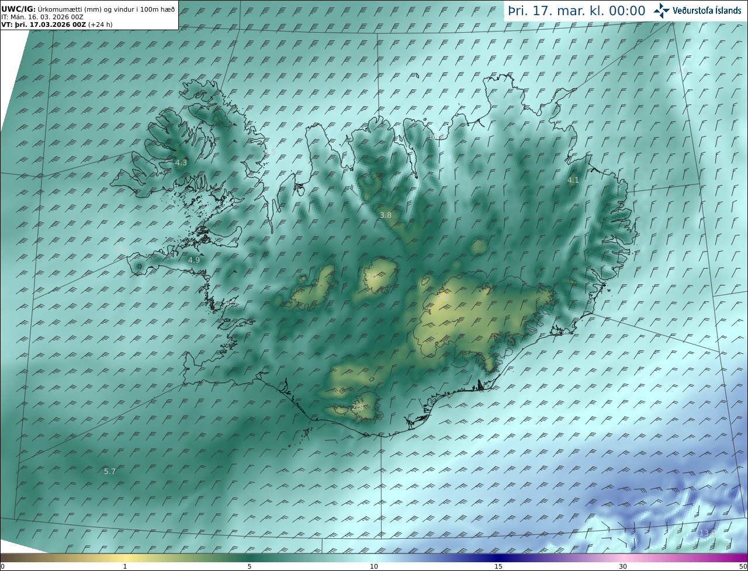
Task: Click the pink part of the color scale at 30
Action: pos(624,558)
